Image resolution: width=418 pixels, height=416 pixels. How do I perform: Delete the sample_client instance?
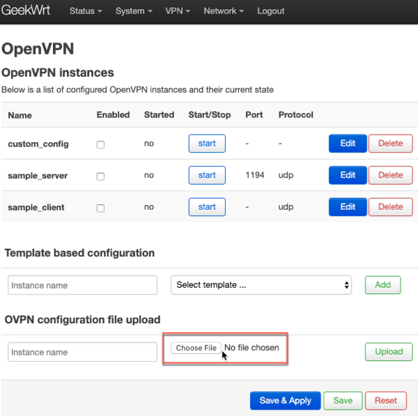point(391,207)
